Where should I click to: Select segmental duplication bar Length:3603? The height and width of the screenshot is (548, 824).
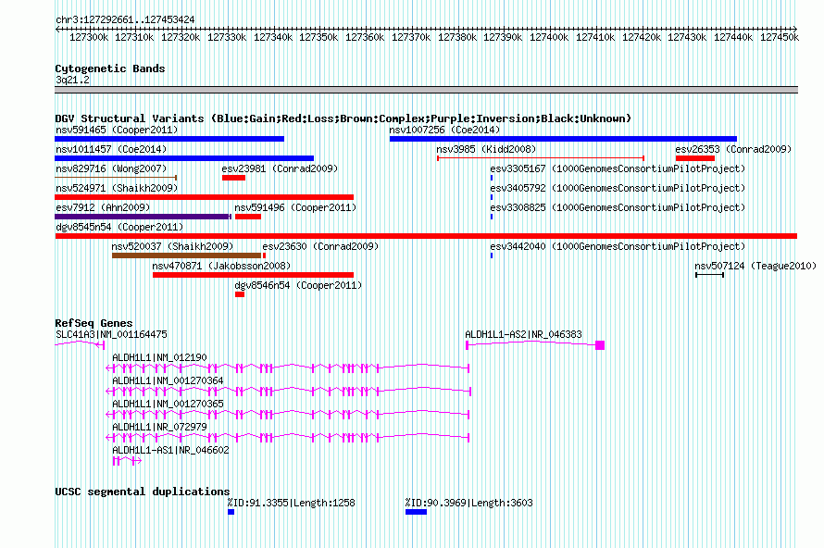(x=416, y=512)
